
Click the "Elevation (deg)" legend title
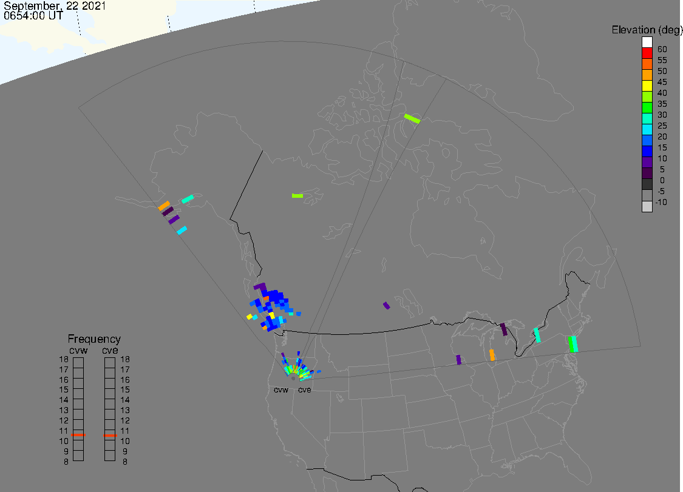(647, 30)
